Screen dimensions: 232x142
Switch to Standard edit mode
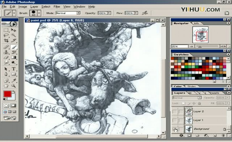click(6, 105)
